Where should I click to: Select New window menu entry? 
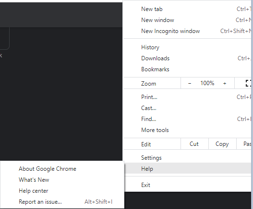188,20
